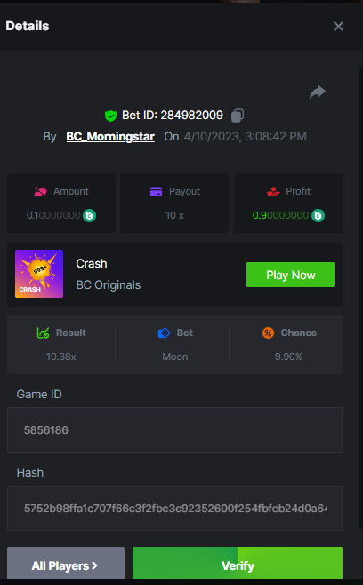This screenshot has width=363, height=585.
Task: Open the Crash game thumbnail
Action: tap(39, 274)
